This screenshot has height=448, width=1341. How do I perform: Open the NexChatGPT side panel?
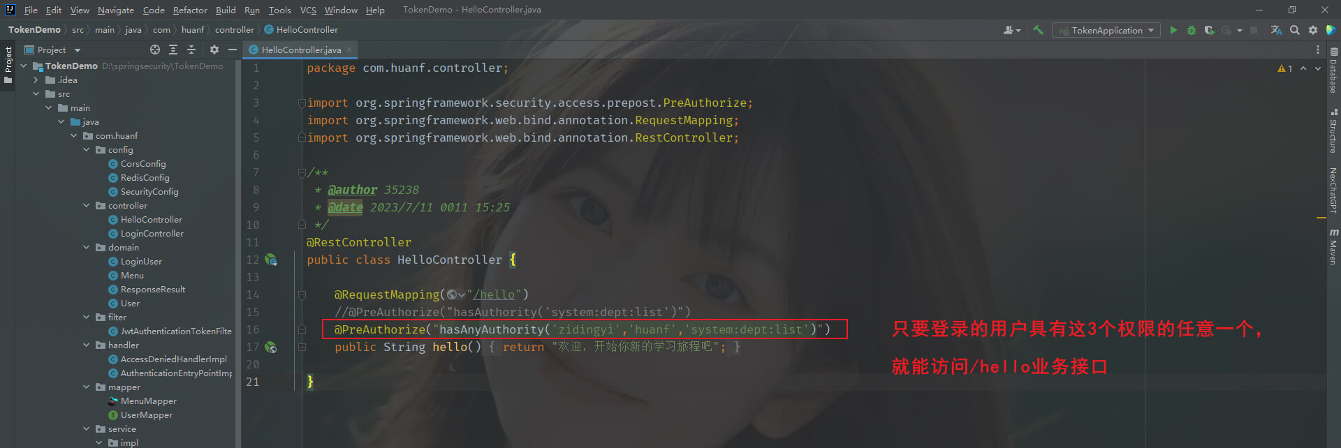1334,190
